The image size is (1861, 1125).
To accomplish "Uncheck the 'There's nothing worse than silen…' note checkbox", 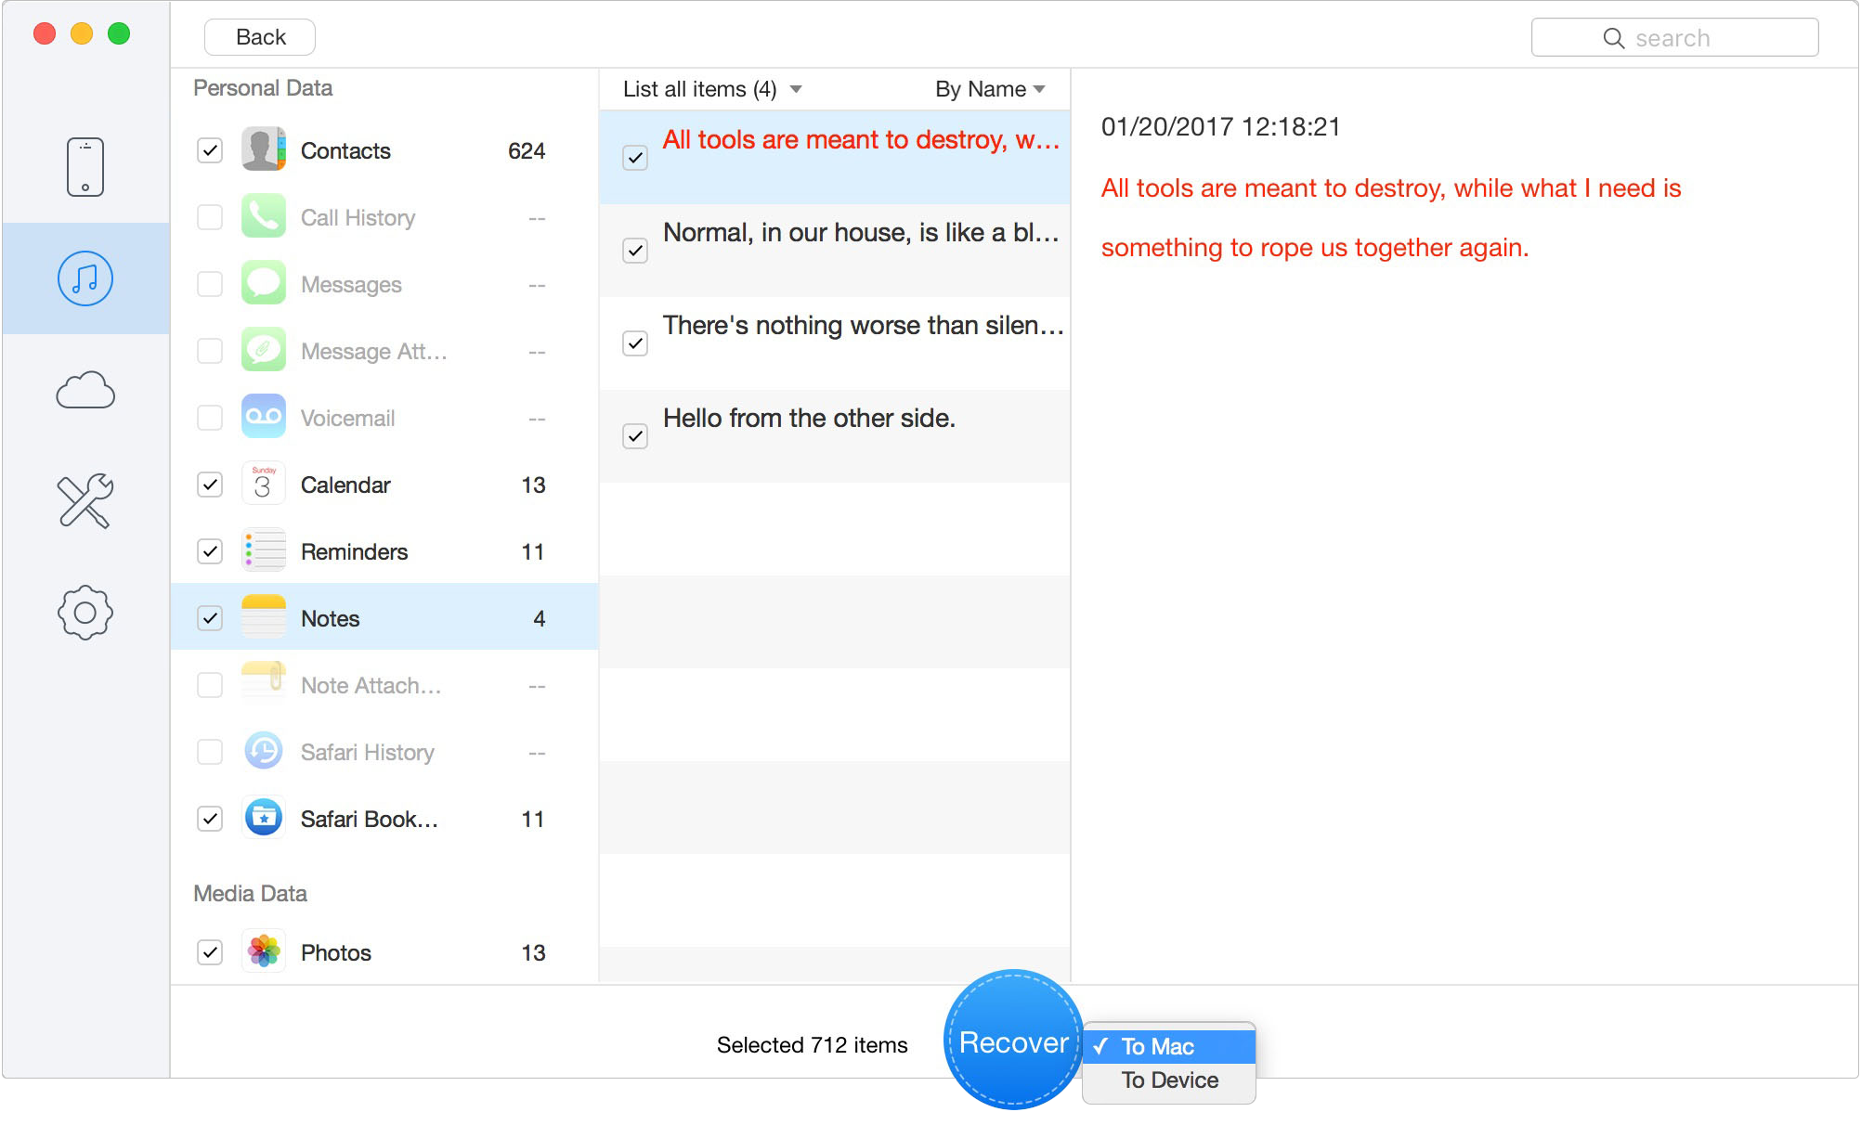I will click(635, 343).
